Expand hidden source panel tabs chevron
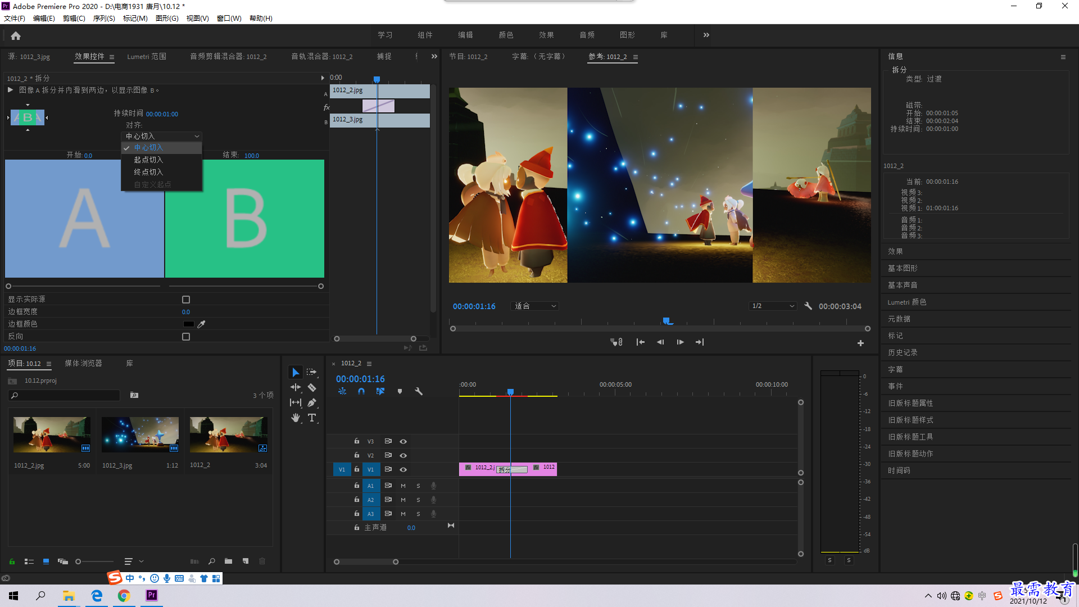 [434, 57]
